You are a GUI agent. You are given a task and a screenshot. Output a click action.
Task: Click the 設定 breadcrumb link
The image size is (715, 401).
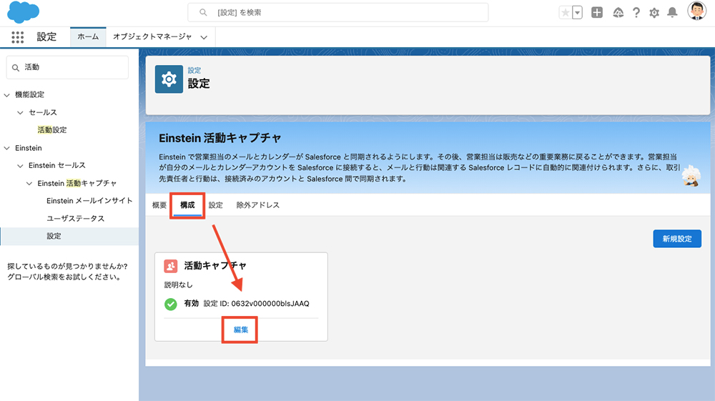tap(194, 70)
